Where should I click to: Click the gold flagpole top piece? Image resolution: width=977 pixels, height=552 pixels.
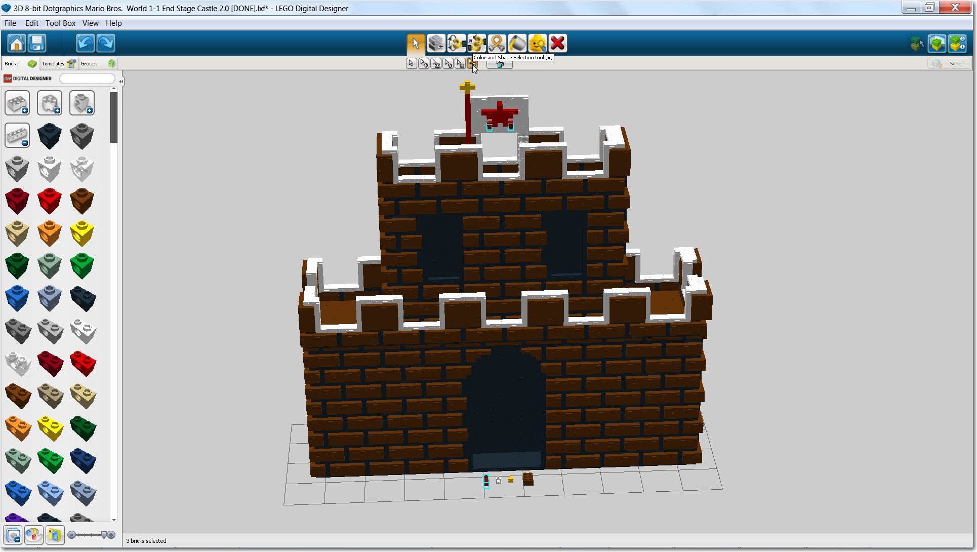pyautogui.click(x=467, y=88)
